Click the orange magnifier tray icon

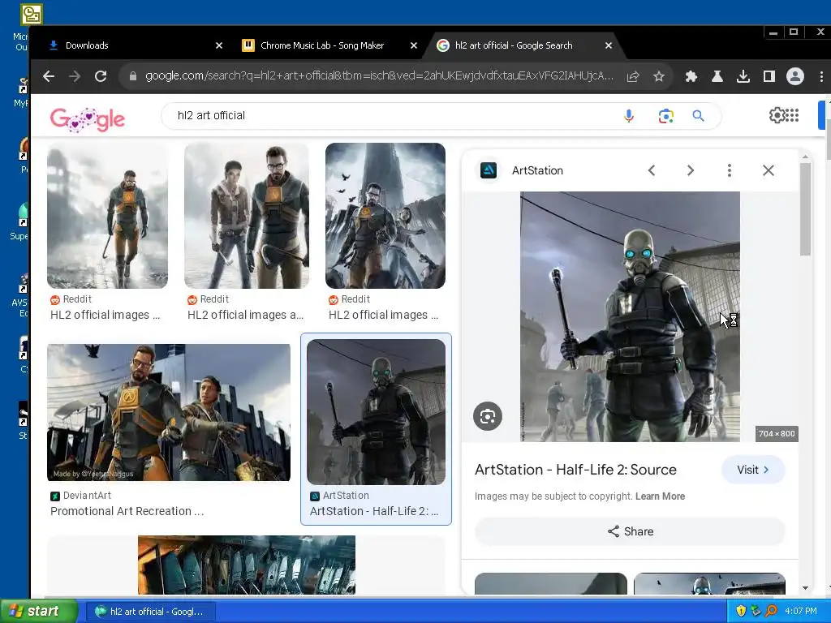point(771,612)
